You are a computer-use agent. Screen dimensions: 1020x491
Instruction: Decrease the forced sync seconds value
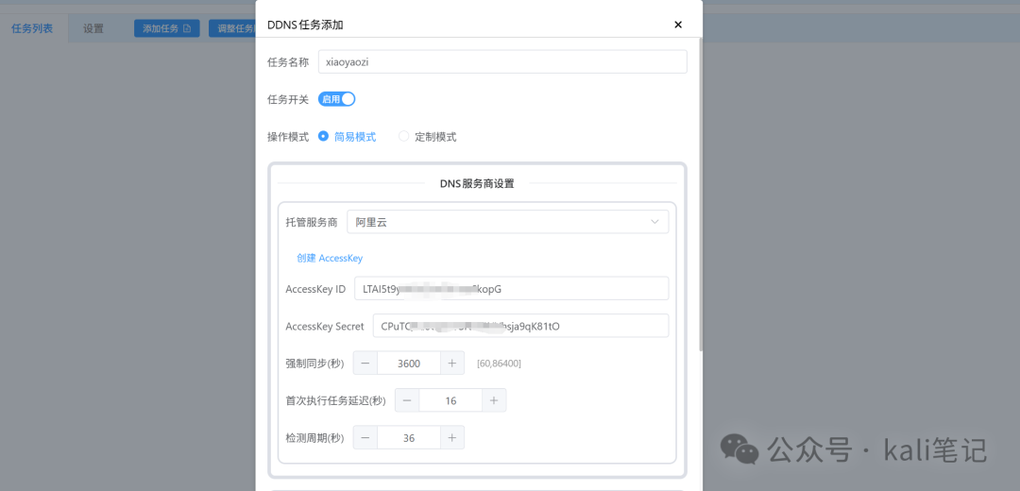tap(365, 364)
